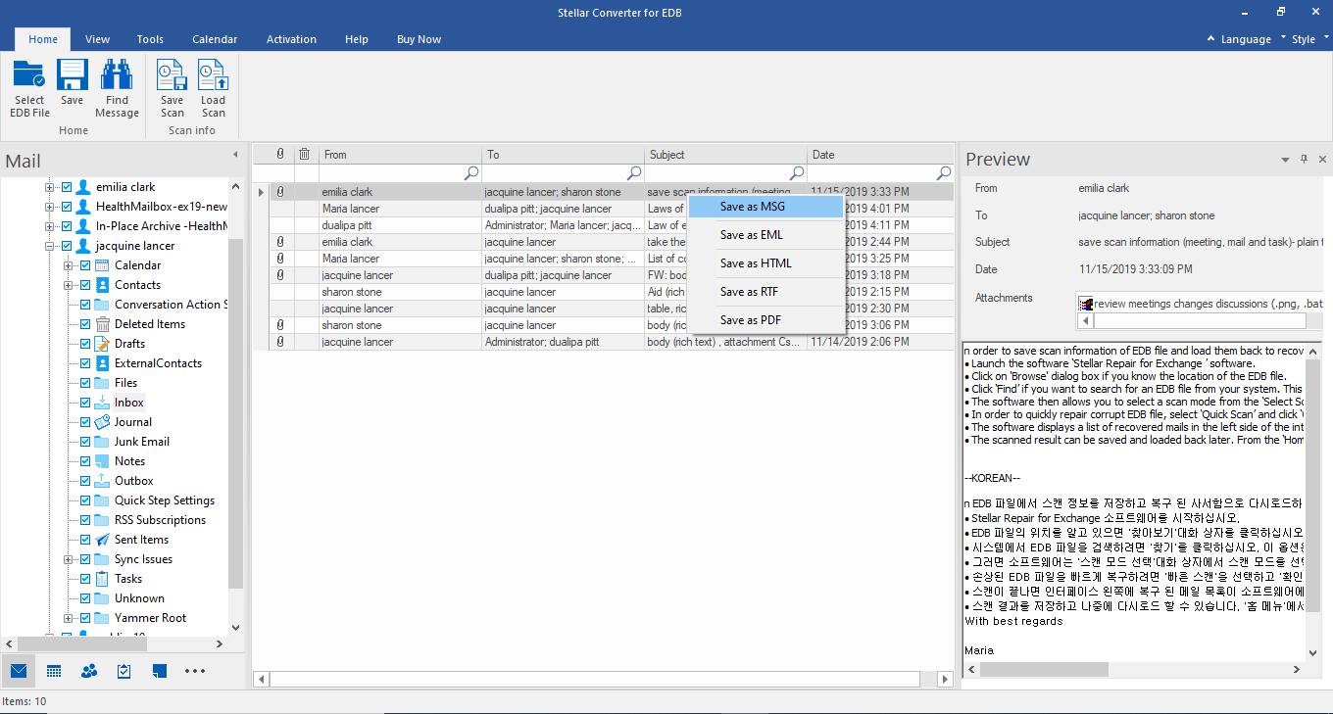
Task: Open the Tools ribbon tab
Action: (150, 39)
